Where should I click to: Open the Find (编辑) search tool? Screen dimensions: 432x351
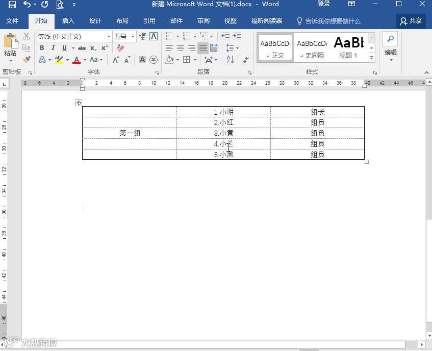coord(390,46)
